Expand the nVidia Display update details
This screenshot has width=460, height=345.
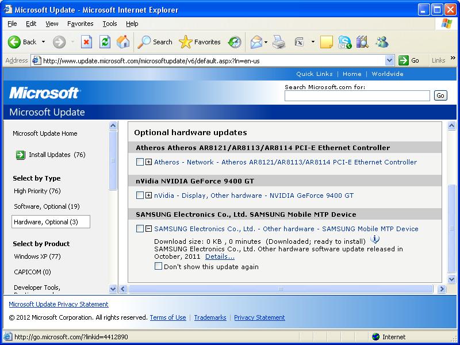click(x=149, y=195)
